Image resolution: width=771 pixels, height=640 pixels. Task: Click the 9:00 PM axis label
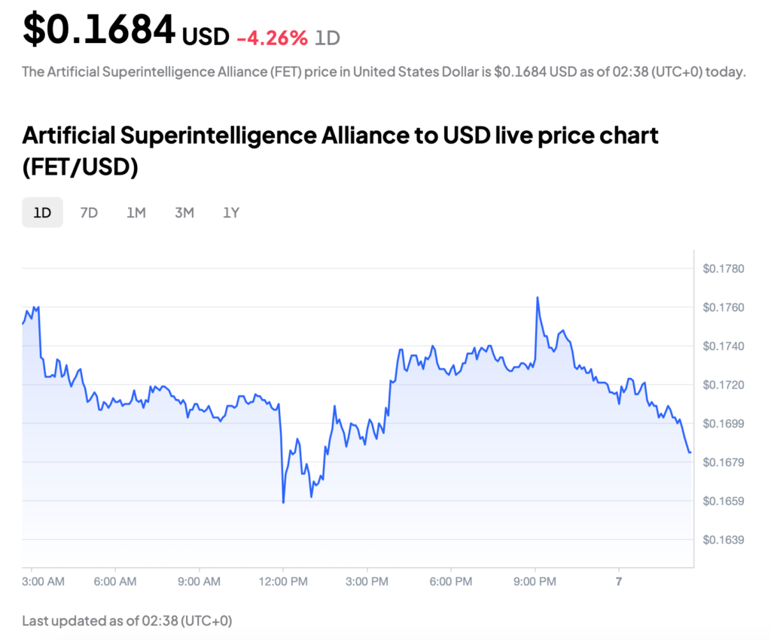[x=535, y=581]
